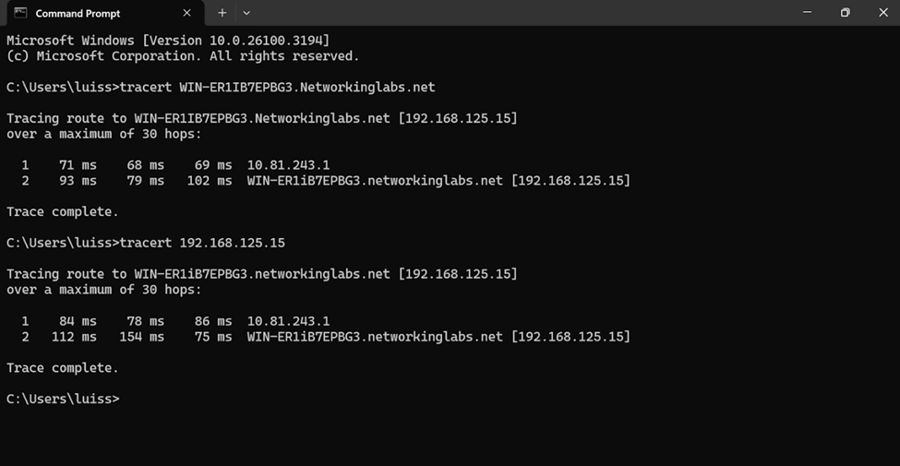Screen dimensions: 900x466
Task: Click the empty title bar drag area
Action: [522, 13]
